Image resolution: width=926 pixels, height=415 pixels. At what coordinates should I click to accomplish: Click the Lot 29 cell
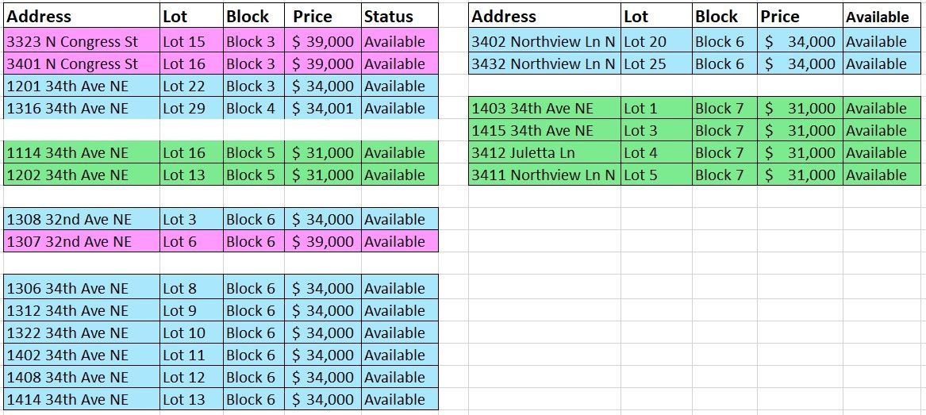pyautogui.click(x=192, y=109)
